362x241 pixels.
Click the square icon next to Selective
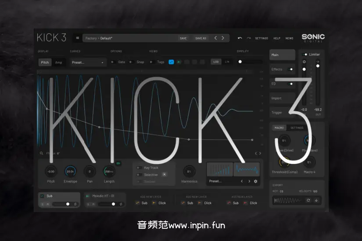165,174
